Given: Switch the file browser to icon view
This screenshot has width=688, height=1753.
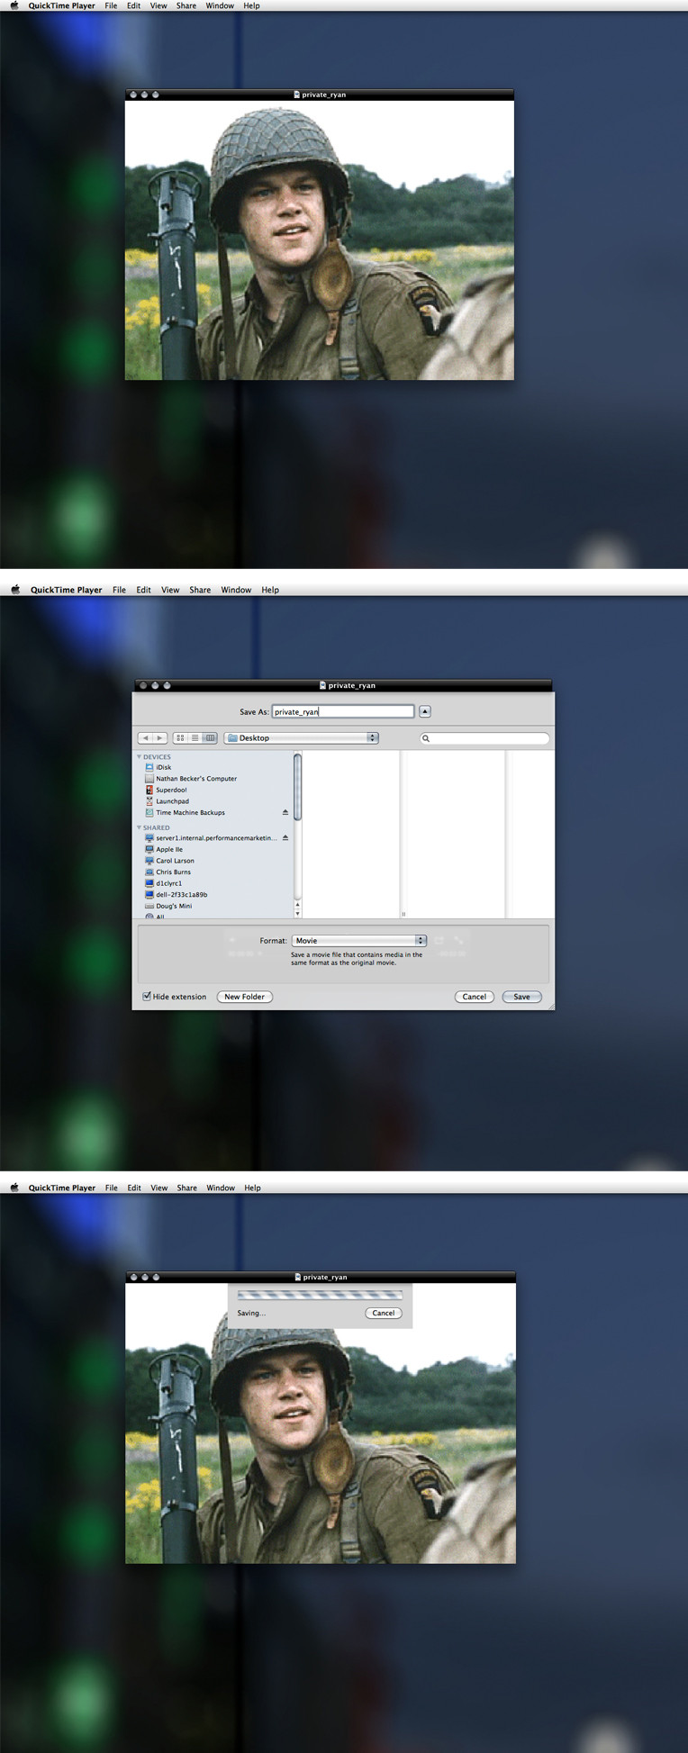Looking at the screenshot, I should pos(180,738).
